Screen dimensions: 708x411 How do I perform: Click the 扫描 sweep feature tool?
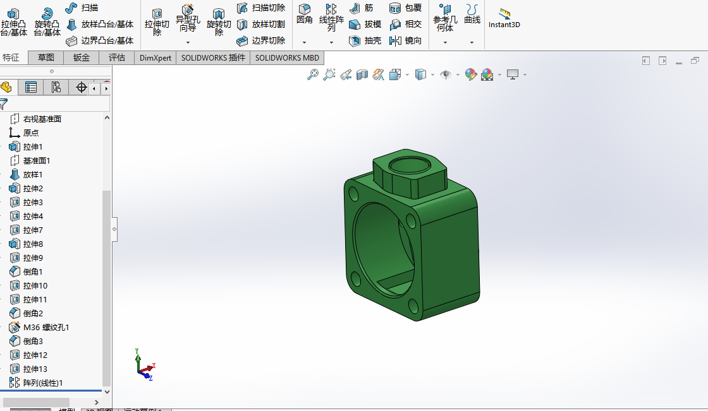pyautogui.click(x=82, y=8)
